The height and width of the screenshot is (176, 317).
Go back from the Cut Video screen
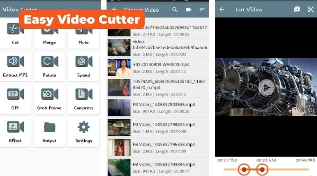(x=222, y=9)
